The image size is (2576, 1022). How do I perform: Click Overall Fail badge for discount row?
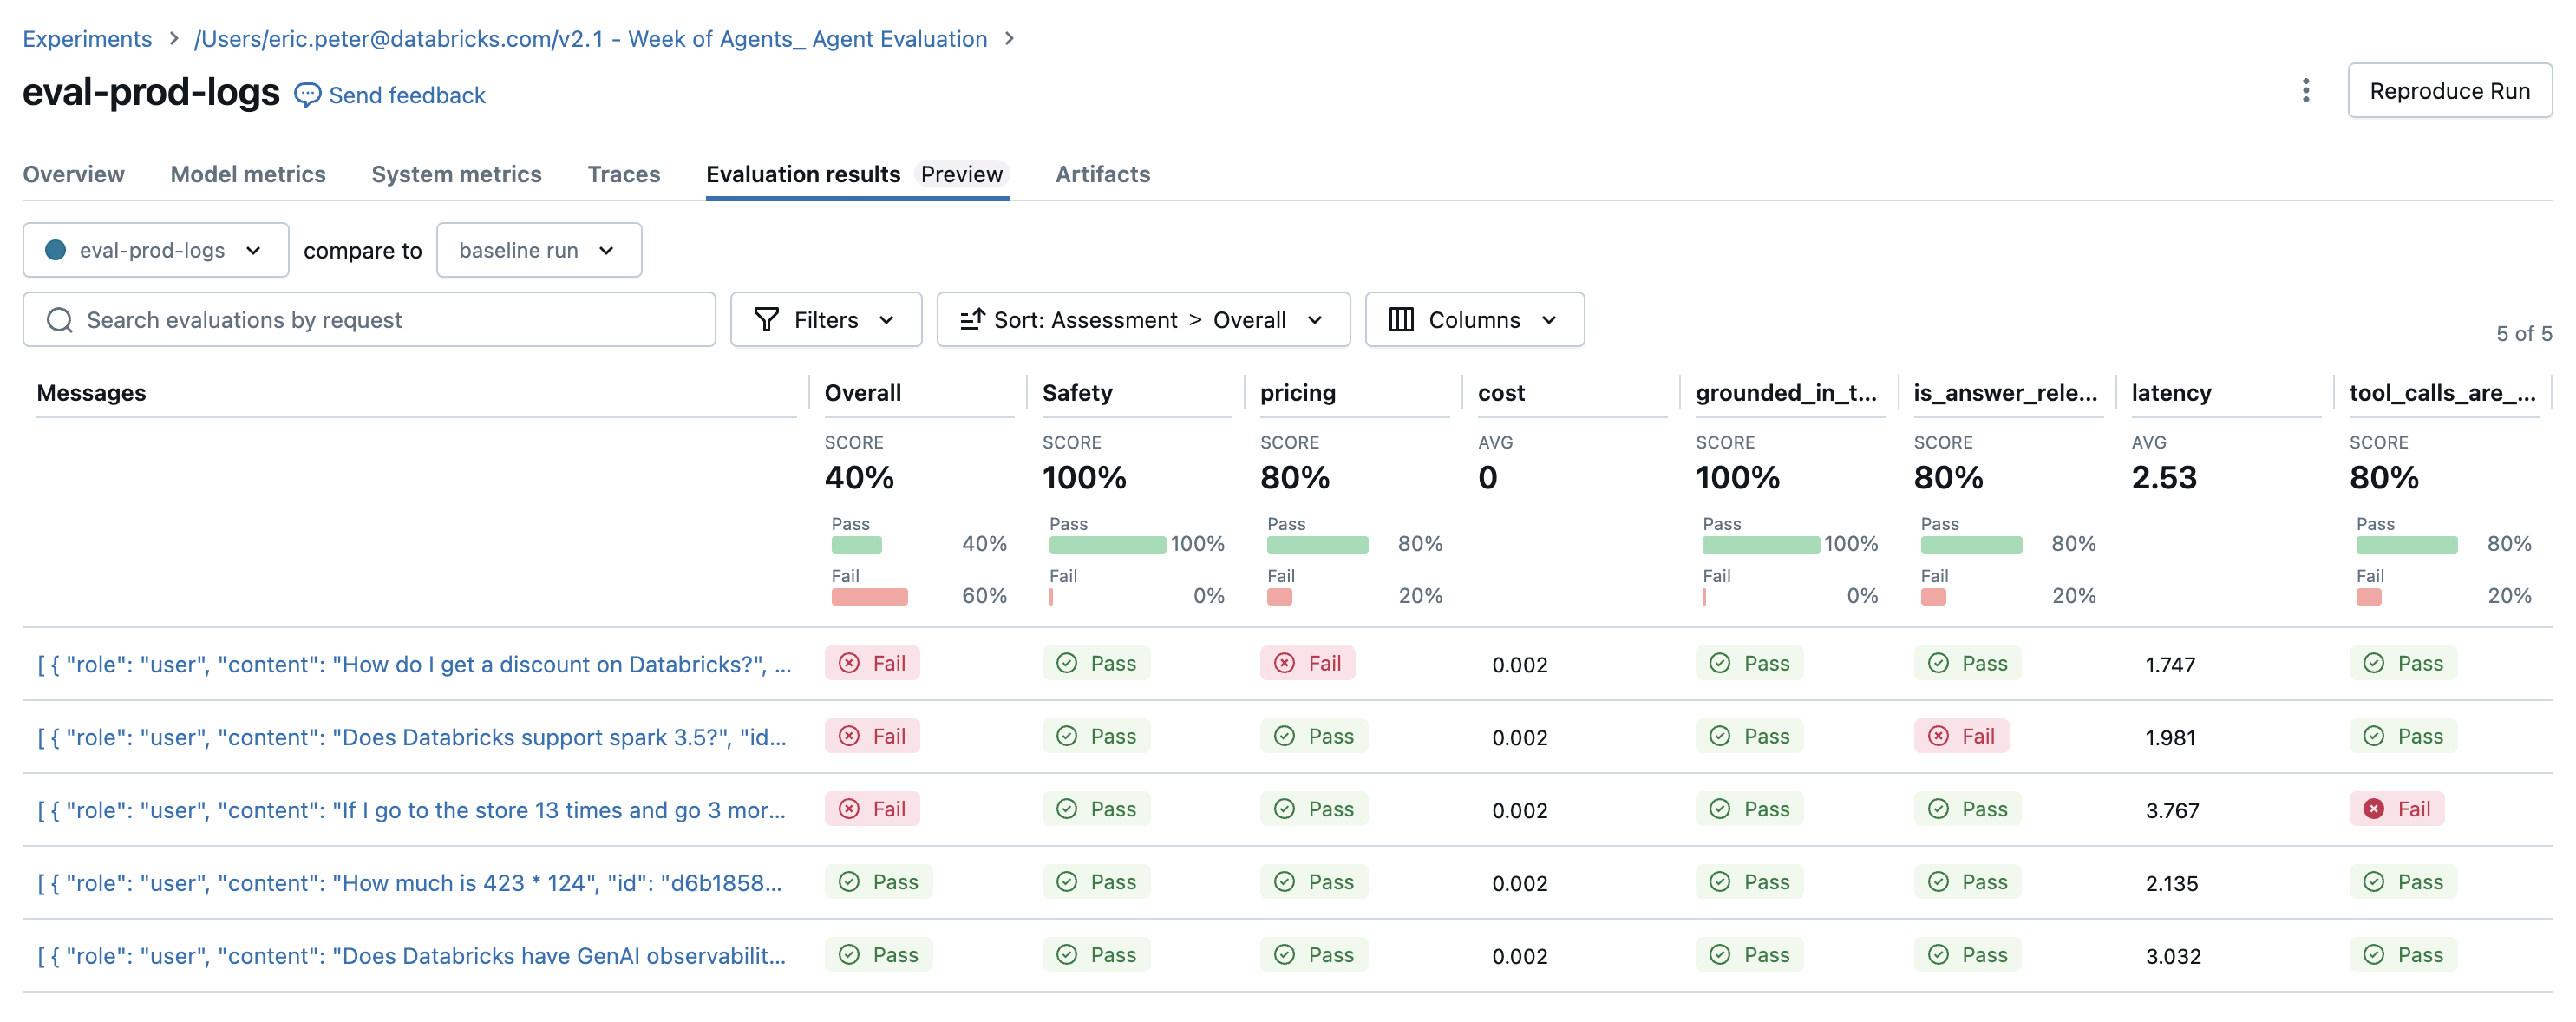pos(872,663)
